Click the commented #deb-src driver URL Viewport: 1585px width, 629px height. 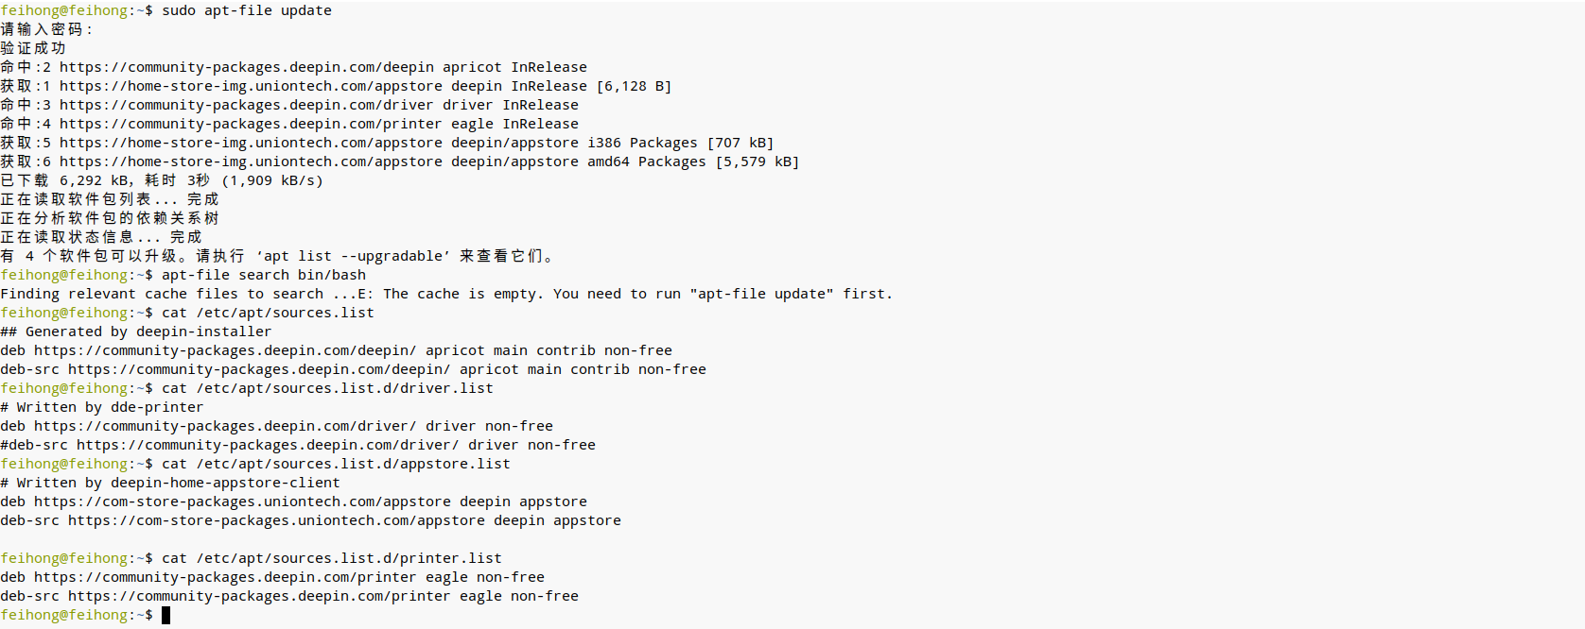[268, 445]
